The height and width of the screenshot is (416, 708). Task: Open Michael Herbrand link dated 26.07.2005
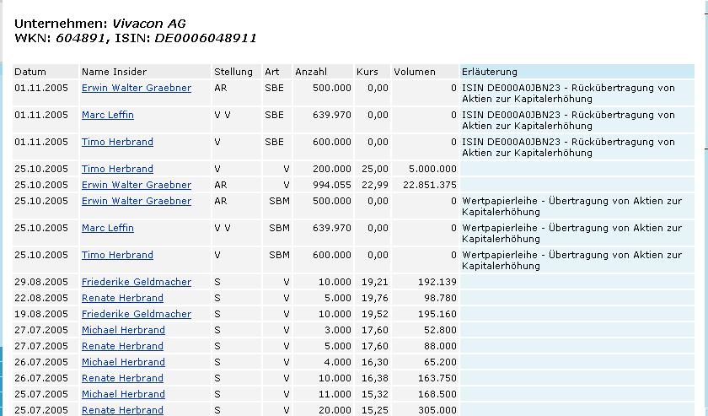(123, 362)
